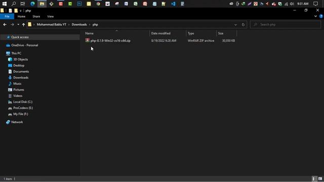Click php breadcrumb in address bar

click(x=95, y=25)
